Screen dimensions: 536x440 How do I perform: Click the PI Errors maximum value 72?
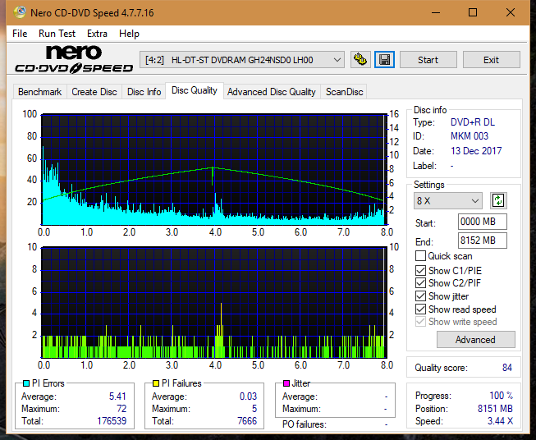point(121,409)
